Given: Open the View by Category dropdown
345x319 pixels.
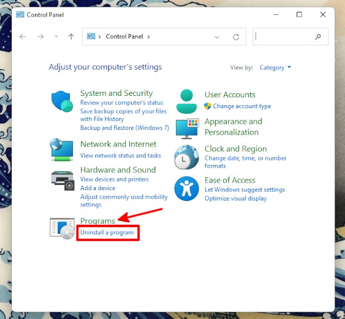Looking at the screenshot, I should [275, 68].
